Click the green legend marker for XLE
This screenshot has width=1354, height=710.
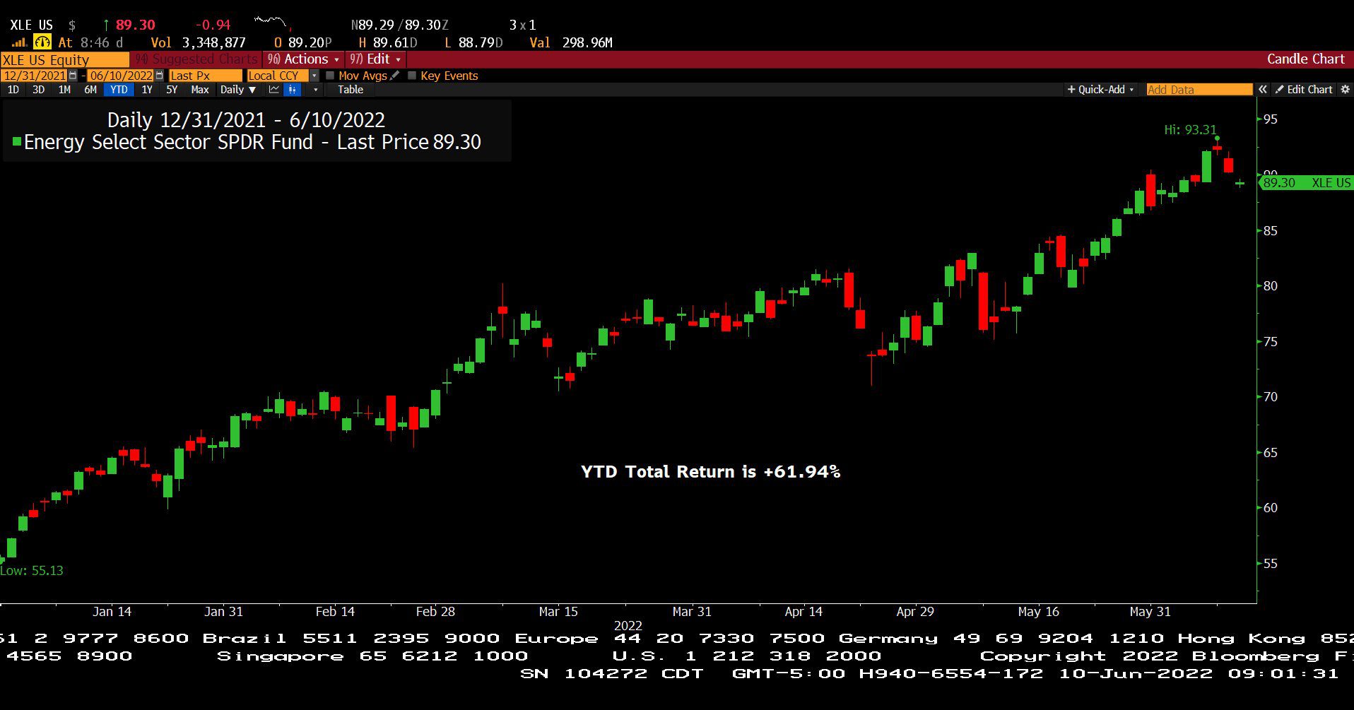17,142
